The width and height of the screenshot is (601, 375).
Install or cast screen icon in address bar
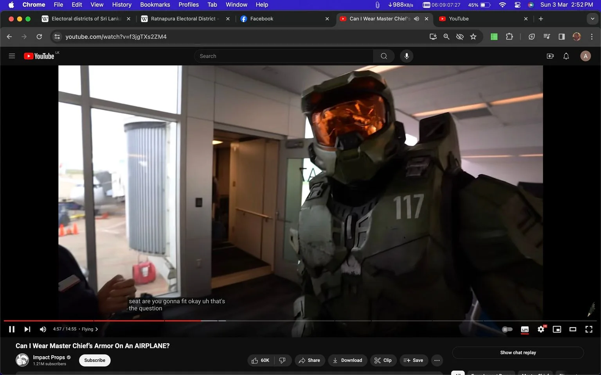pyautogui.click(x=433, y=36)
